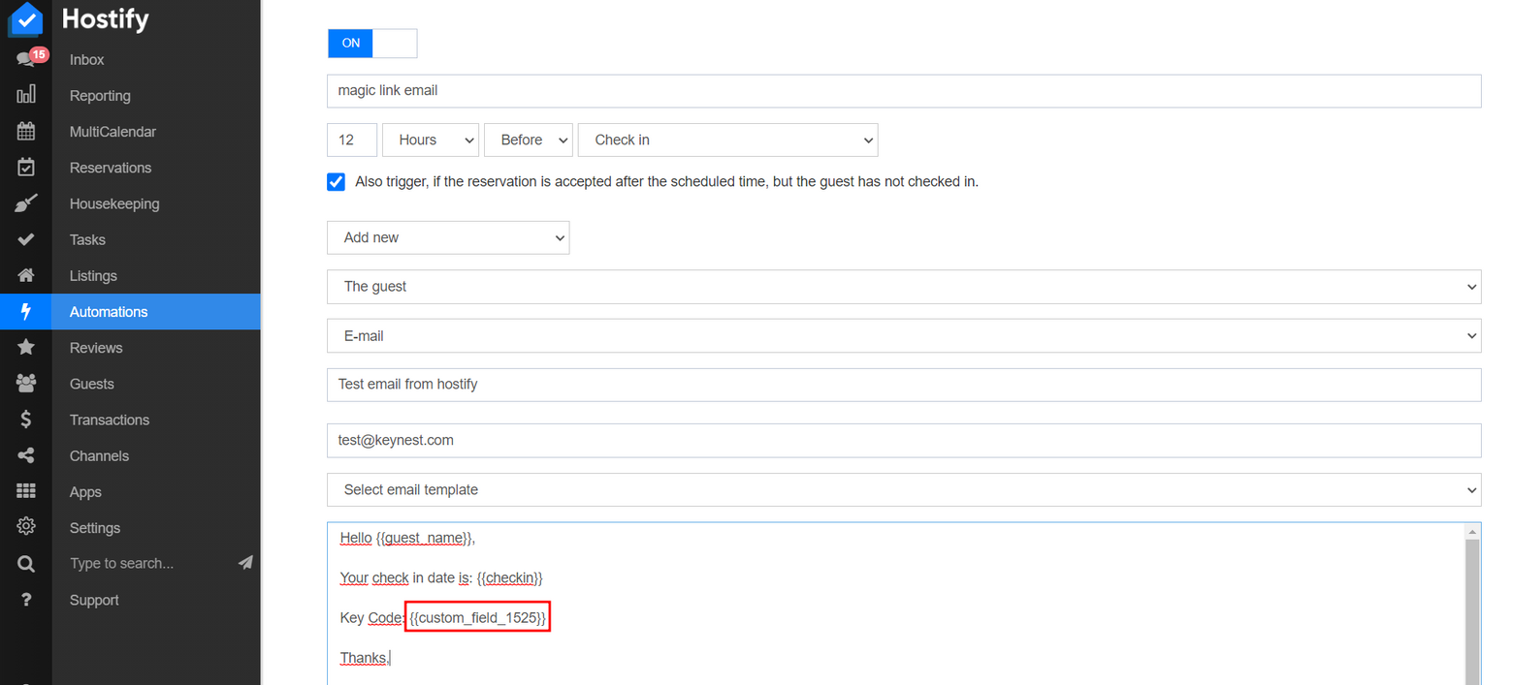Click the Support link
Image resolution: width=1513 pixels, height=685 pixels.
93,599
